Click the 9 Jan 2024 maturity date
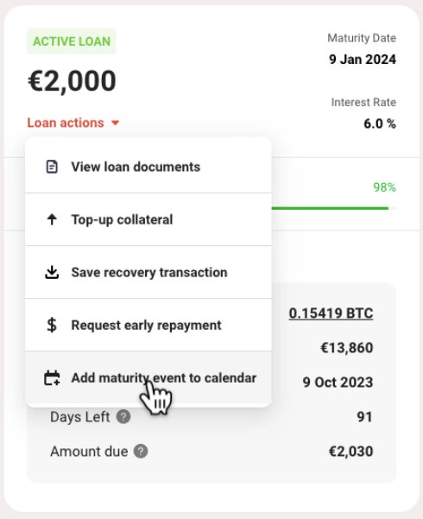 (363, 60)
